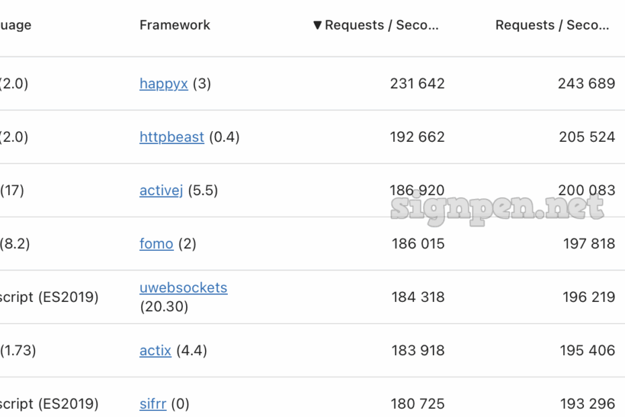Click the 192 662 requests cell
The width and height of the screenshot is (625, 417).
tap(417, 137)
